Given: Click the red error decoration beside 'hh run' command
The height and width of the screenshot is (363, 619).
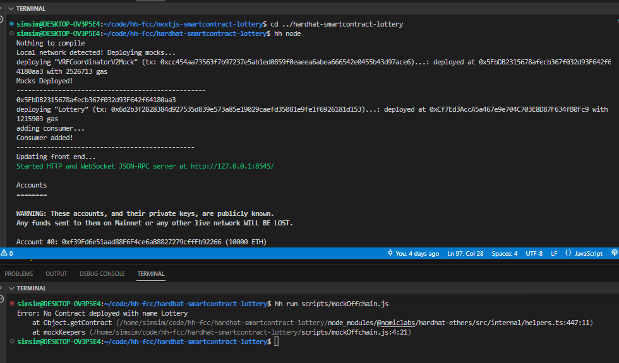Looking at the screenshot, I should (x=12, y=304).
